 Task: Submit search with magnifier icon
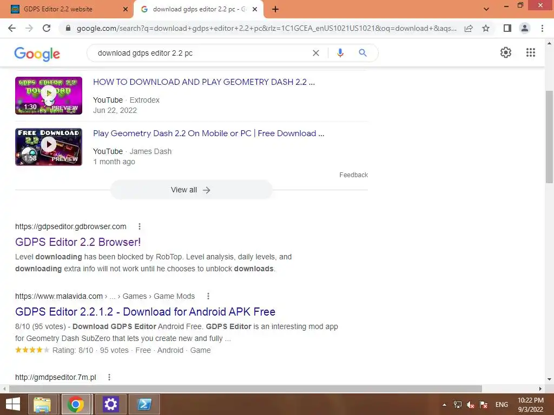[x=362, y=53]
